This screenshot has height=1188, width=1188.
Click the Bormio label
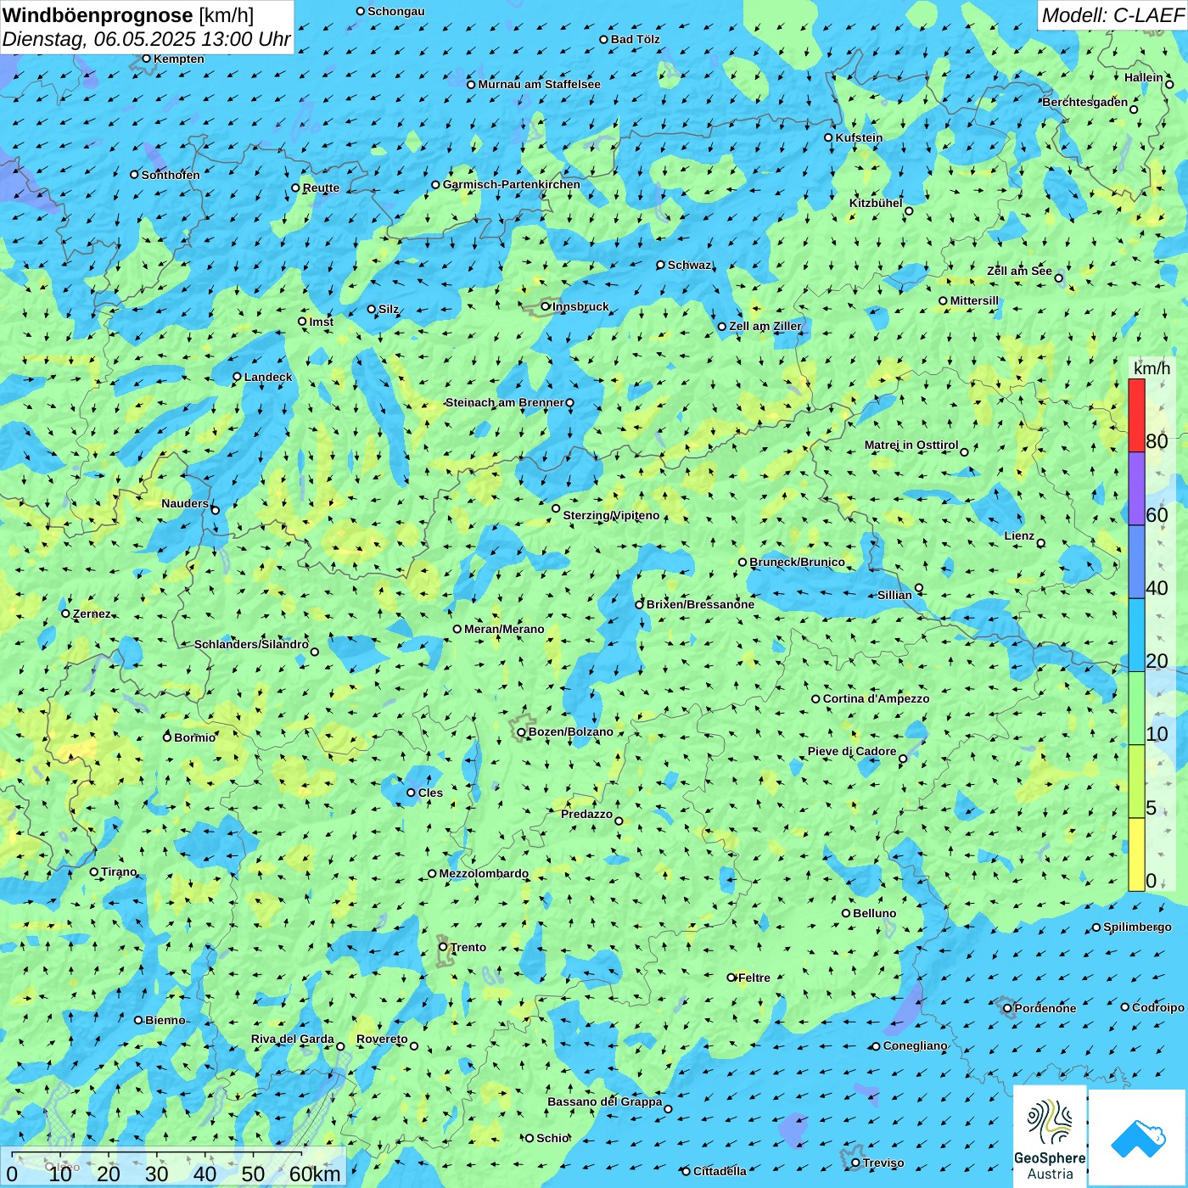194,737
